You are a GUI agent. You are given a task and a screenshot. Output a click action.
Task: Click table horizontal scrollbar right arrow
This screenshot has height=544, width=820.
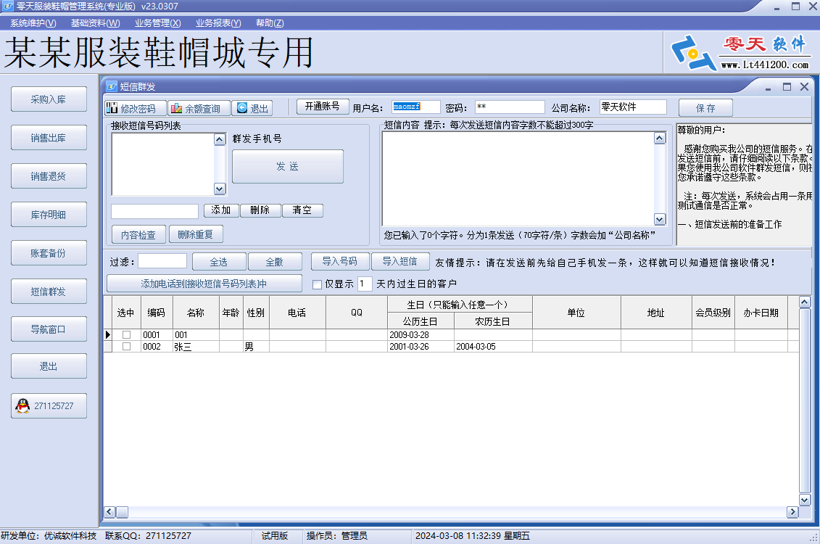pos(792,512)
